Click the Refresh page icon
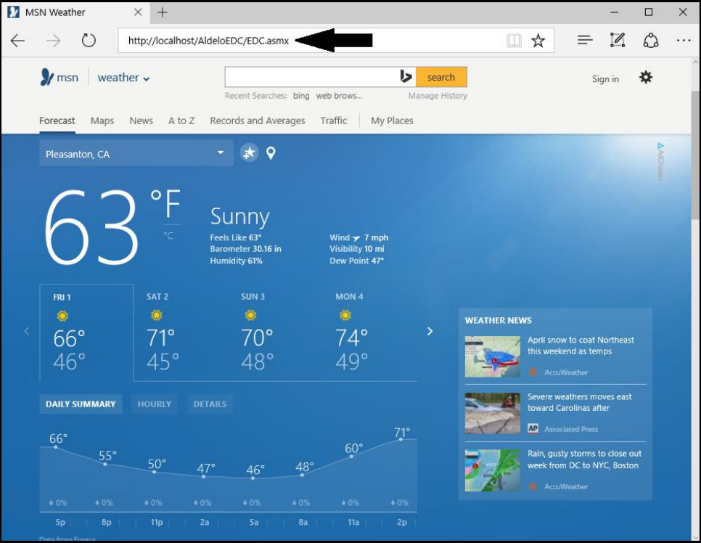The image size is (701, 543). pyautogui.click(x=89, y=40)
